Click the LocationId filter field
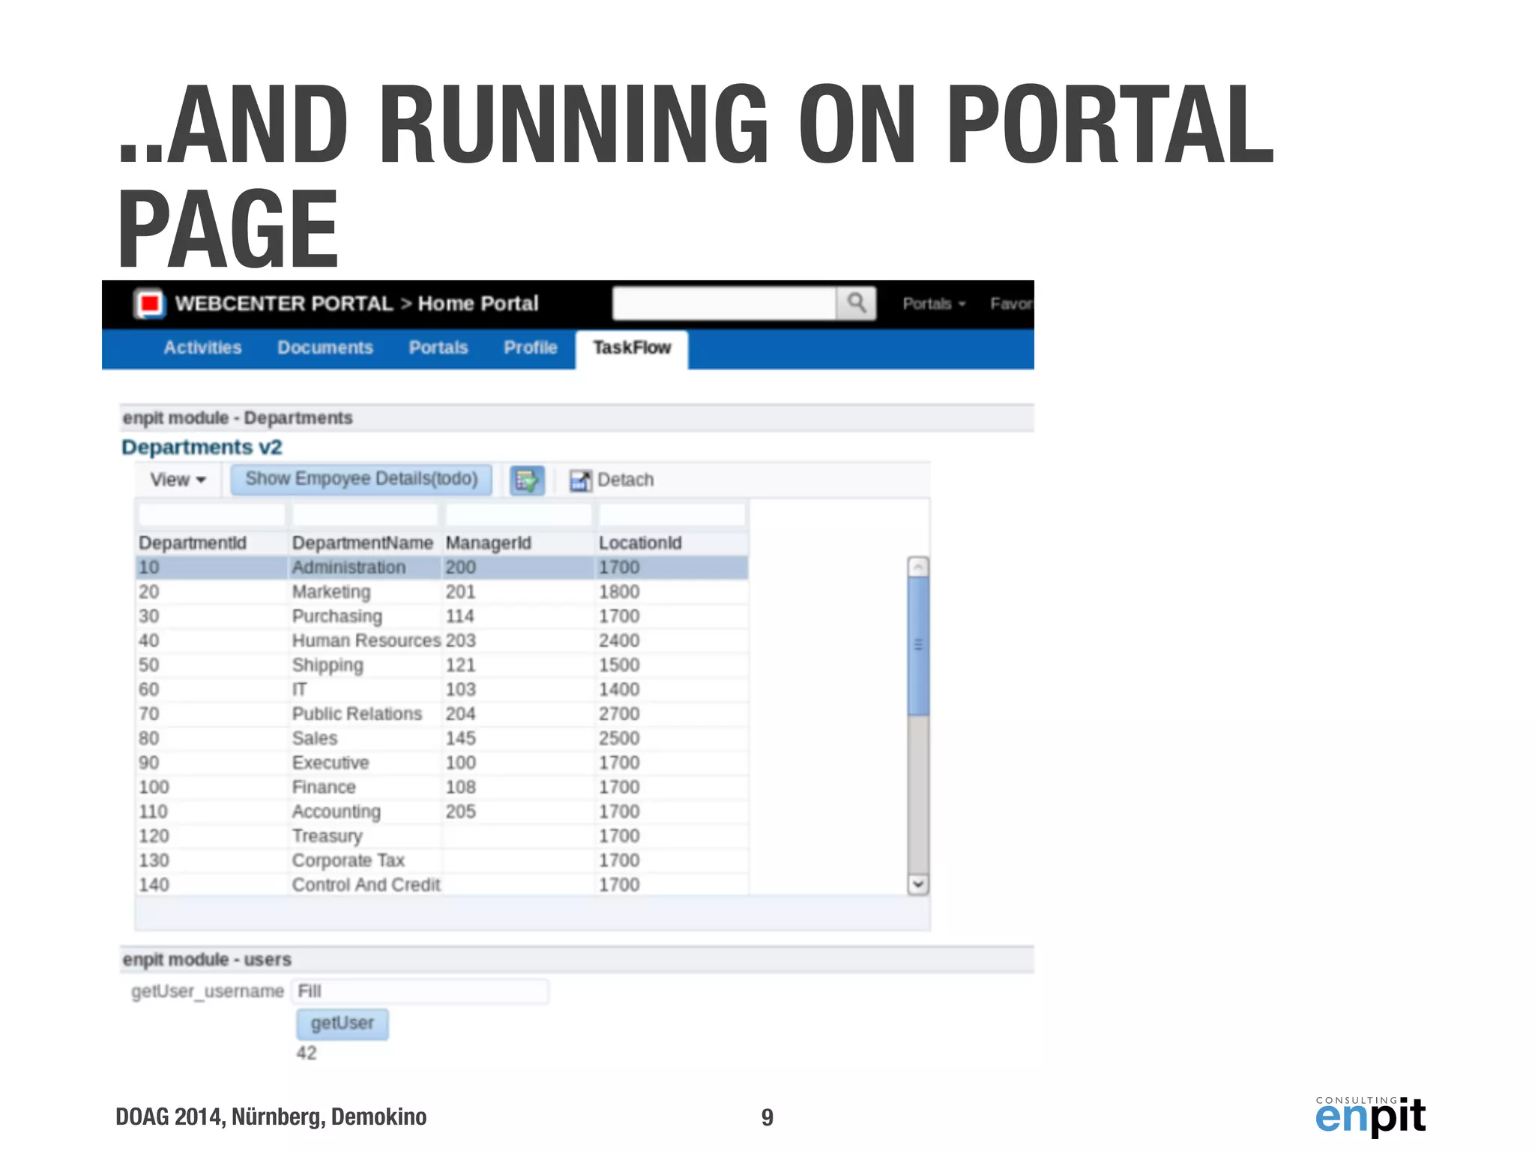This screenshot has width=1535, height=1151. coord(672,515)
